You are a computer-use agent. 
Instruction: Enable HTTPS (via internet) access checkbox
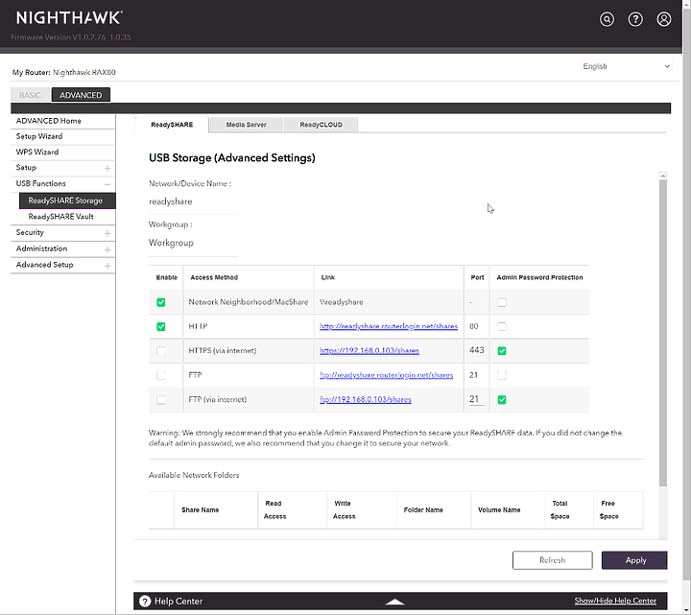click(161, 351)
